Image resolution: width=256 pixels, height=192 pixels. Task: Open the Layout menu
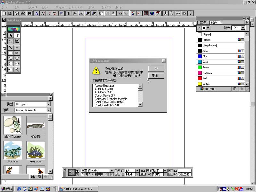33,7
